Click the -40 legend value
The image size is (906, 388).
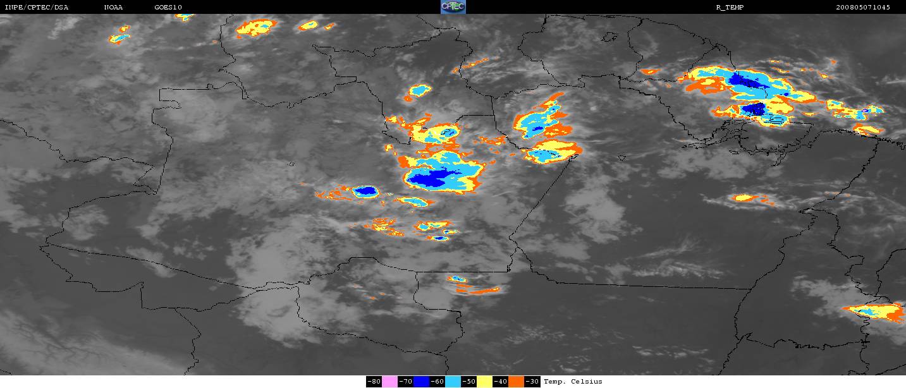(501, 382)
